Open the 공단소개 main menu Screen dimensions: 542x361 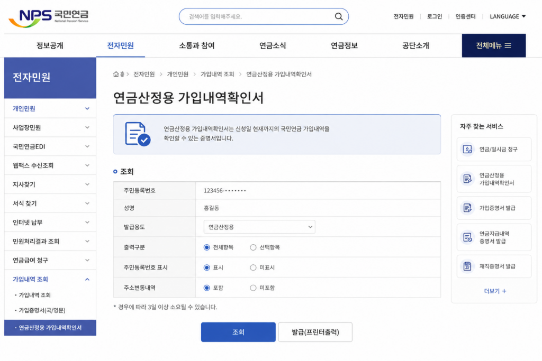[415, 45]
